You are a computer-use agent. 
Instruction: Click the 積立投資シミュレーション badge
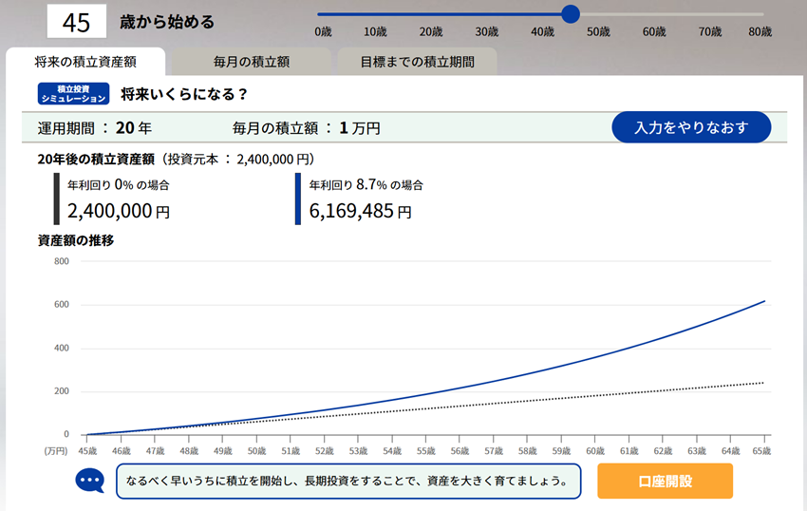click(74, 94)
